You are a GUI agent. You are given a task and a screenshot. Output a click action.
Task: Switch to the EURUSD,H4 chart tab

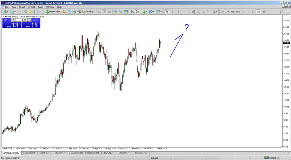point(29,153)
